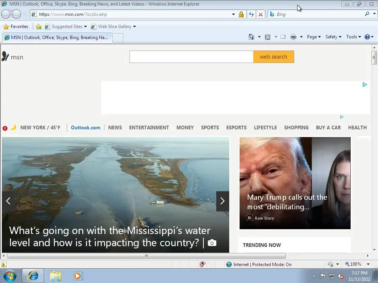Open the Tools menu
Viewport: 378px width, 283px height.
(x=353, y=37)
